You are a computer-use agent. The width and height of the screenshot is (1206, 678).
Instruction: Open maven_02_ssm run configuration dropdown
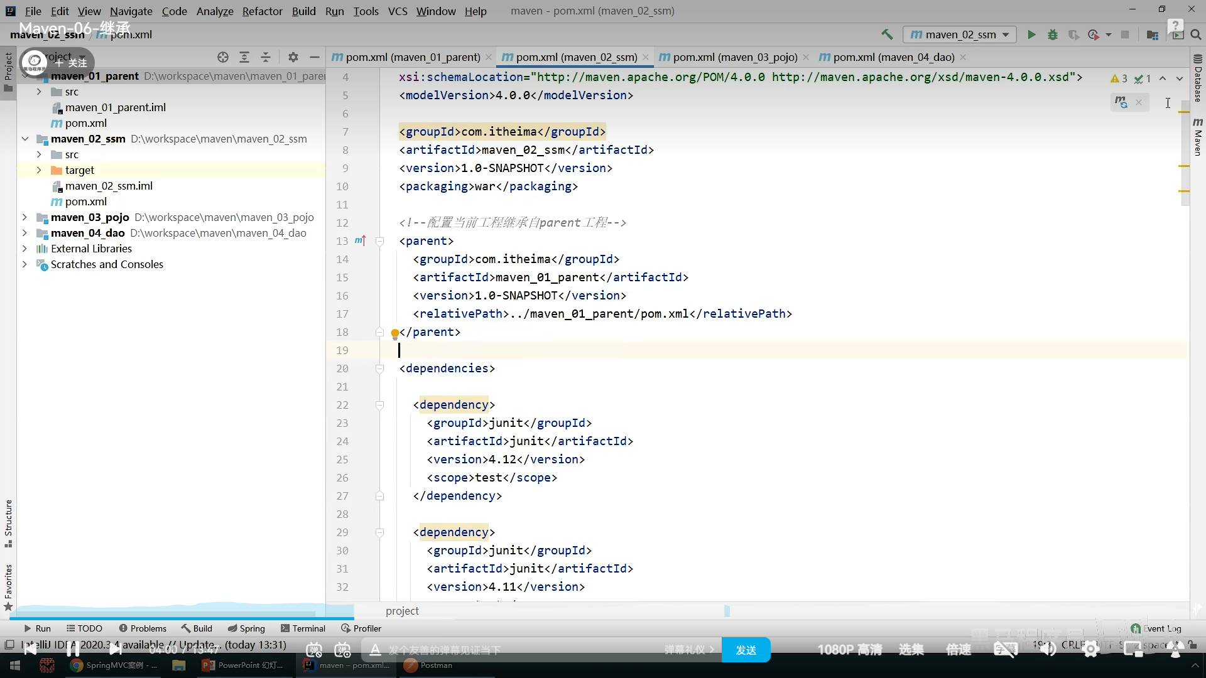[x=960, y=35]
